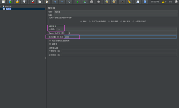179x108 pixels.
Task: Click the yellow warning errors icon
Action: (163, 2)
